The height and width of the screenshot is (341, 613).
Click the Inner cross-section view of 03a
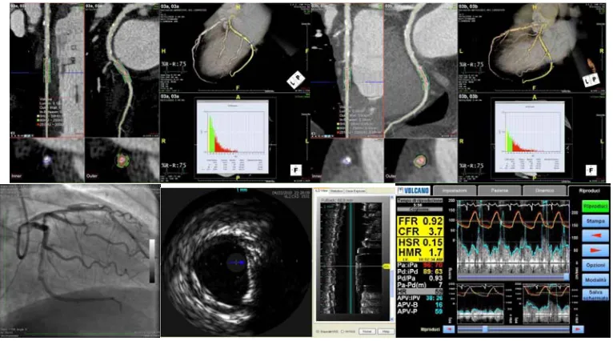pyautogui.click(x=47, y=160)
